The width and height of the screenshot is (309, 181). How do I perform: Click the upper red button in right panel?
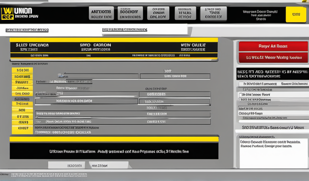click(x=273, y=46)
